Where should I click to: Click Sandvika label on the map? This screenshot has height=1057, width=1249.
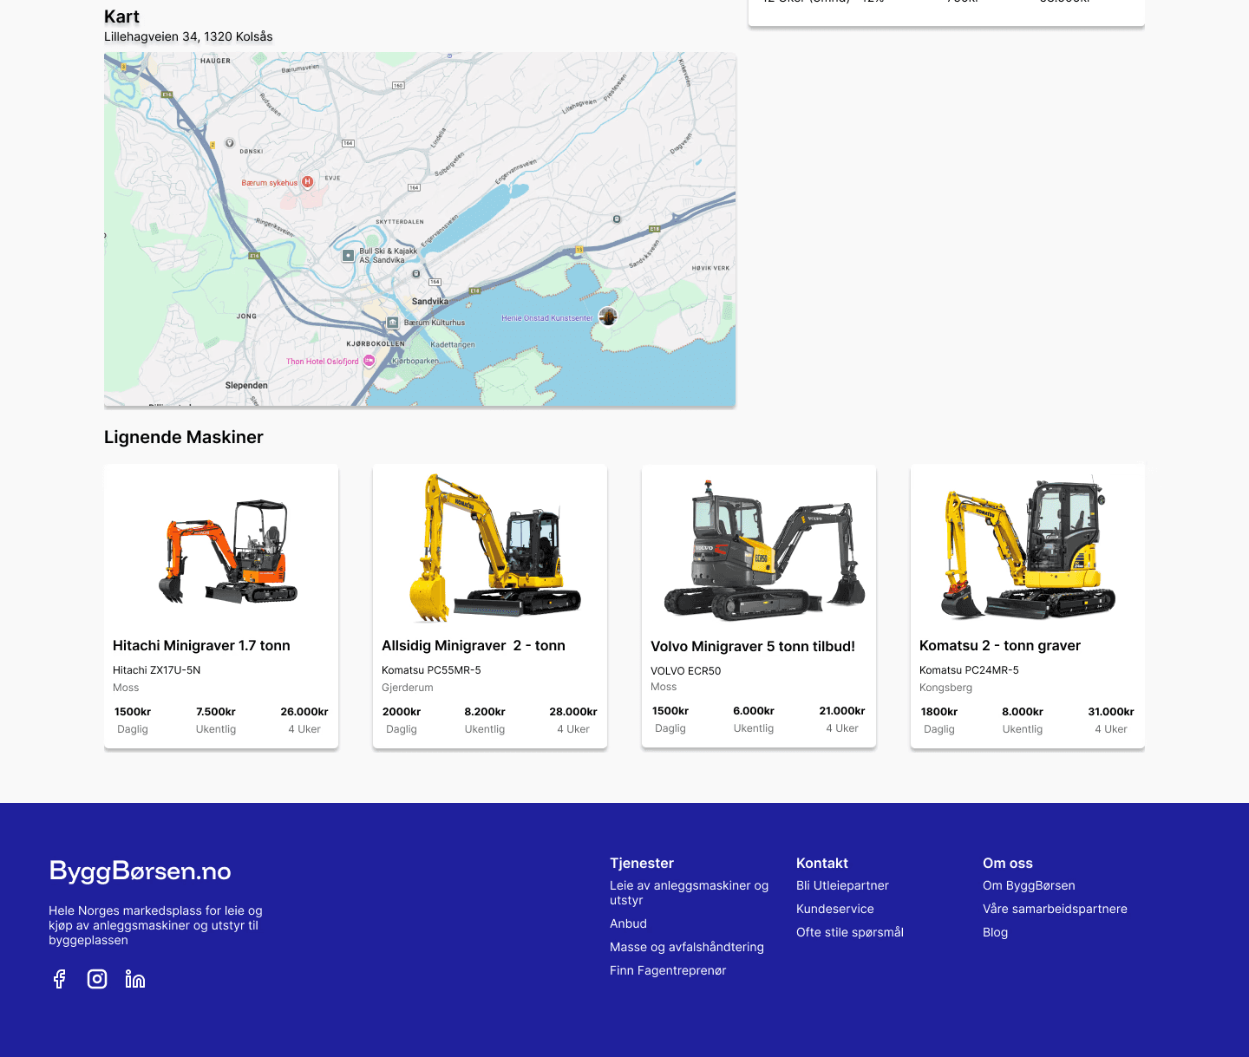[430, 302]
